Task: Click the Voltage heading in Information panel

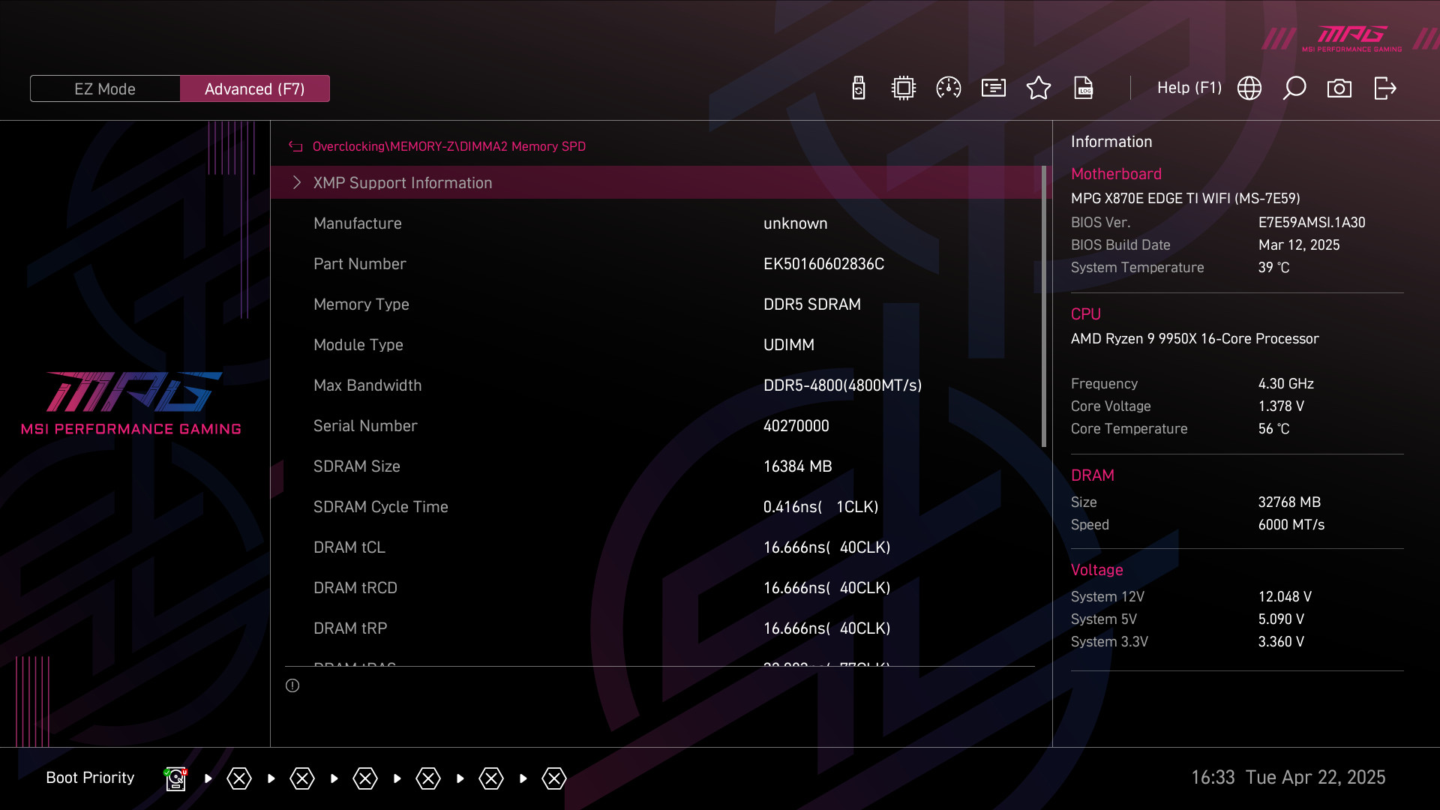Action: [x=1096, y=570]
